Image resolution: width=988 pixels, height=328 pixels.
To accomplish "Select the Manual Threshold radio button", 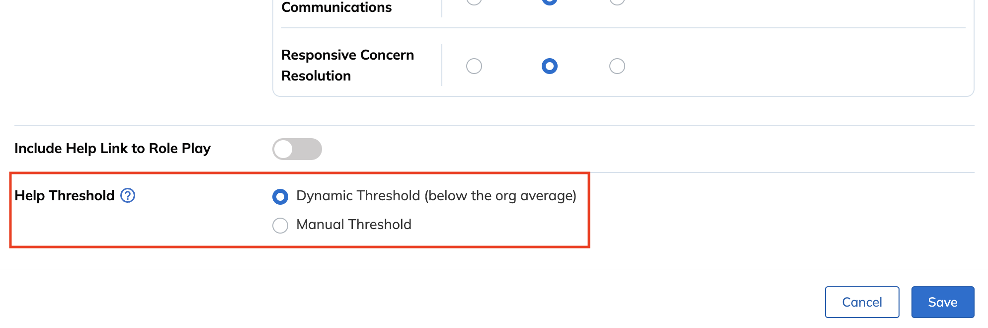I will [280, 226].
